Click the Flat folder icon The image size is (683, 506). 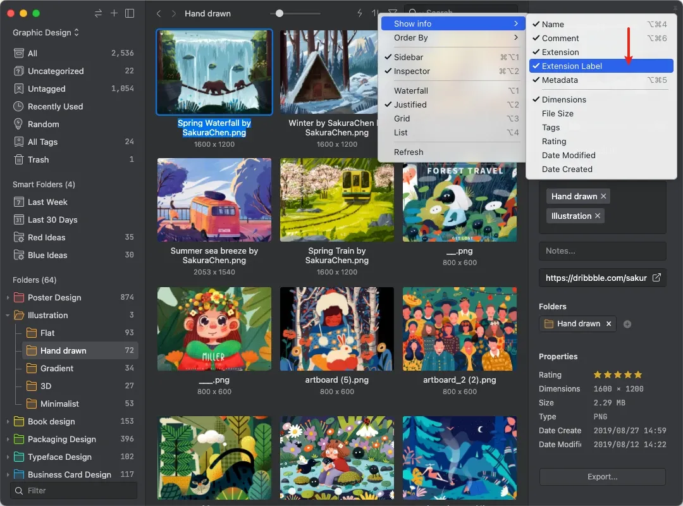[32, 333]
